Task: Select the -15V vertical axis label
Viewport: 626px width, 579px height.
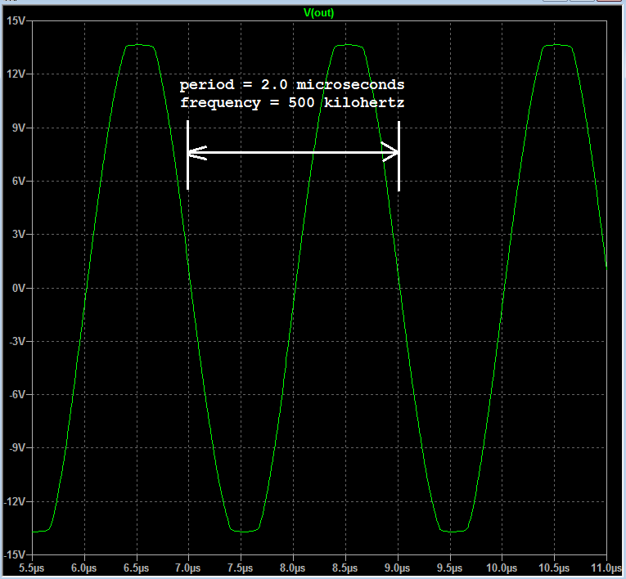Action: pos(15,554)
